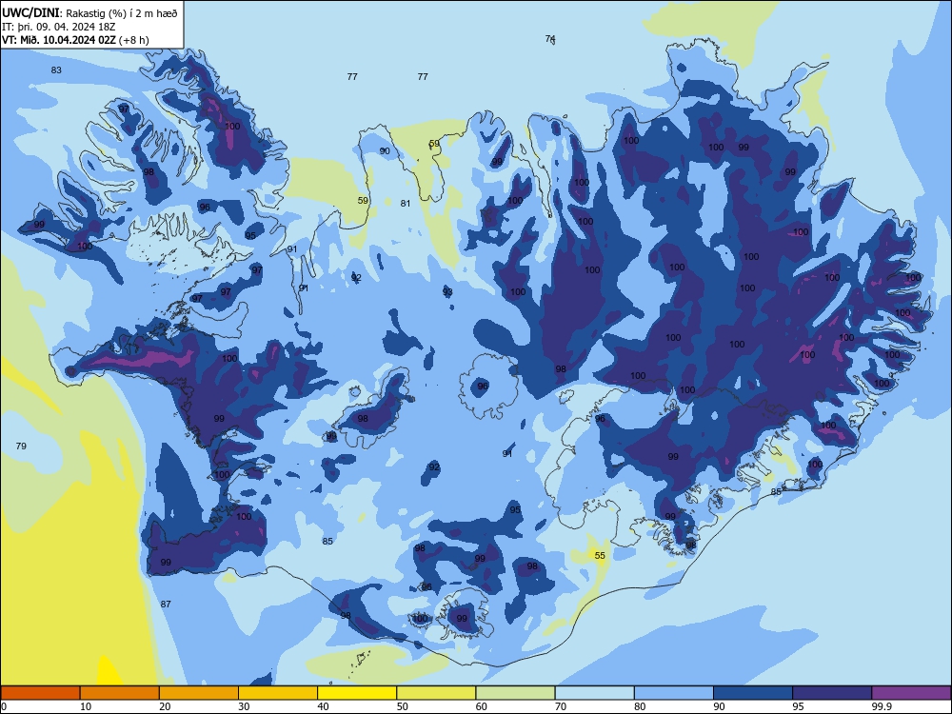The width and height of the screenshot is (952, 714).
Task: Click the legend tick label '60'
Action: [x=482, y=706]
